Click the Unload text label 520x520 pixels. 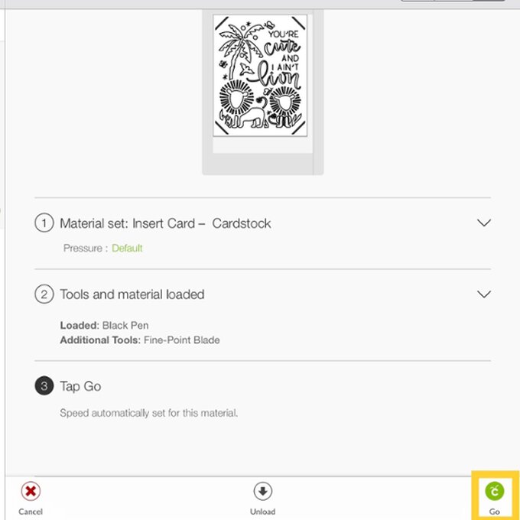262,512
